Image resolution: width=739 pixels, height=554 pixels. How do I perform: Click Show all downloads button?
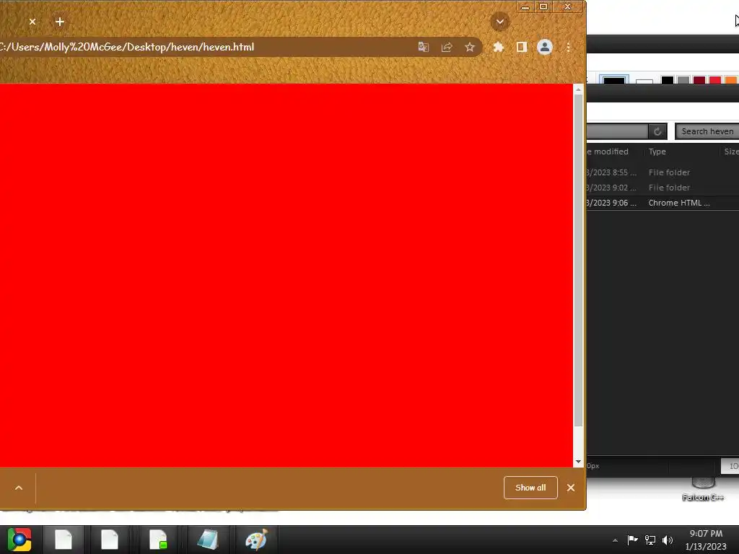point(530,488)
